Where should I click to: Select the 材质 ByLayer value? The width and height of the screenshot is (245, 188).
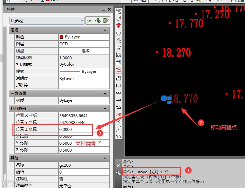84,100
